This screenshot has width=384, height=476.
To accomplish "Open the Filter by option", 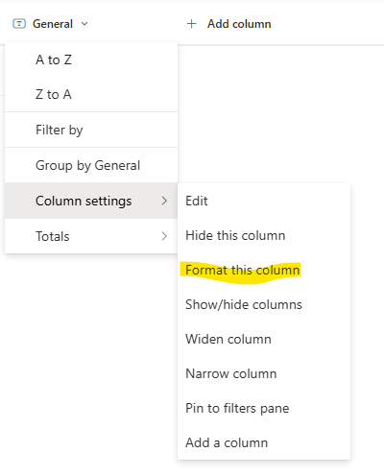I will 91,130.
